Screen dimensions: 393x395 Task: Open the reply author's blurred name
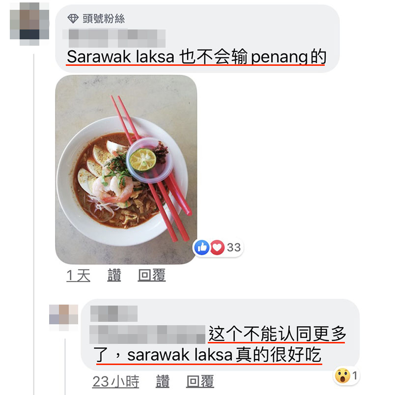(113, 313)
